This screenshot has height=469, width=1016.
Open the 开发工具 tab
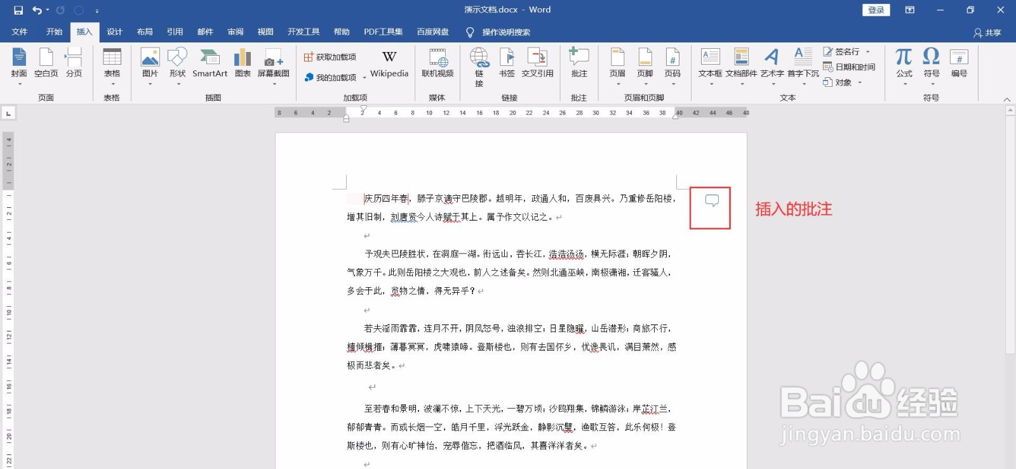(x=303, y=32)
